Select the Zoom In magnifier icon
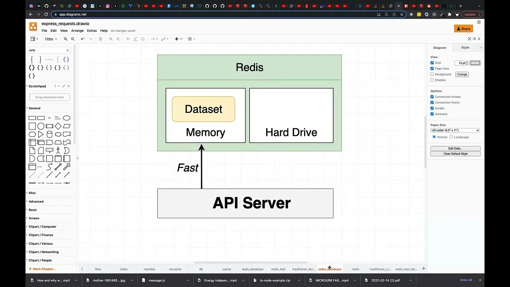The image size is (510, 287). coord(65,39)
